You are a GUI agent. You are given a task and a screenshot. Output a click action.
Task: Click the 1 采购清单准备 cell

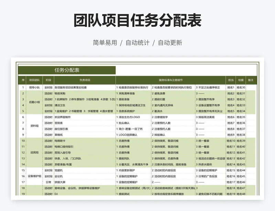[x=133, y=94]
